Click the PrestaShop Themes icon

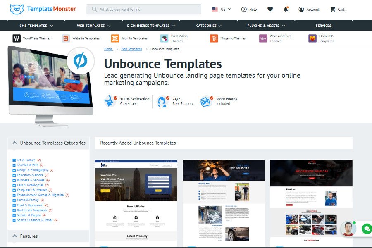(165, 38)
